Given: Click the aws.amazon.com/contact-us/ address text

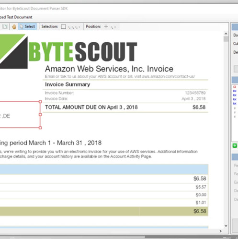Looking at the screenshot, I should point(169,76).
